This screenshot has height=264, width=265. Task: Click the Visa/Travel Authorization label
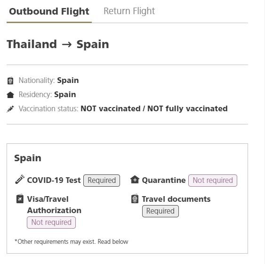pyautogui.click(x=54, y=205)
